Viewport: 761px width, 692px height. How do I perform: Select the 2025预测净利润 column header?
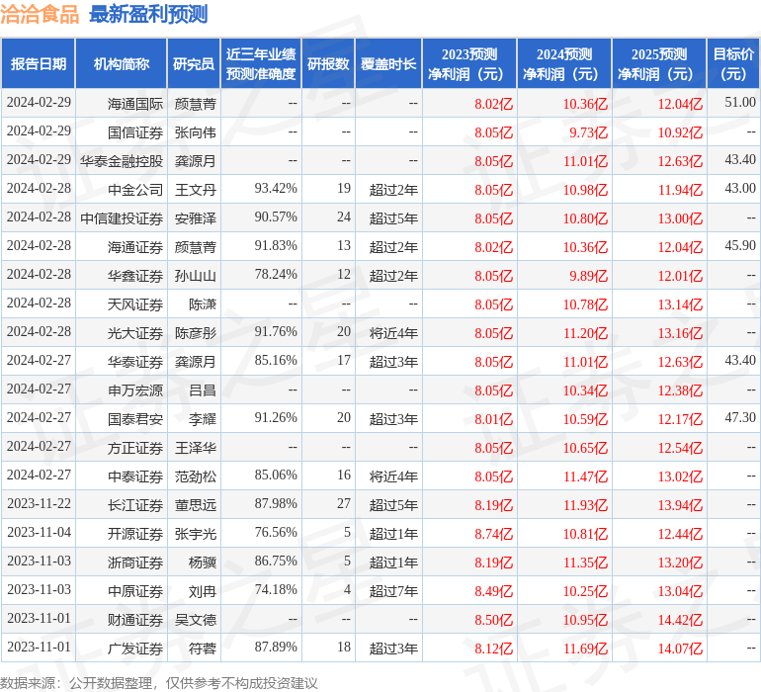(659, 64)
